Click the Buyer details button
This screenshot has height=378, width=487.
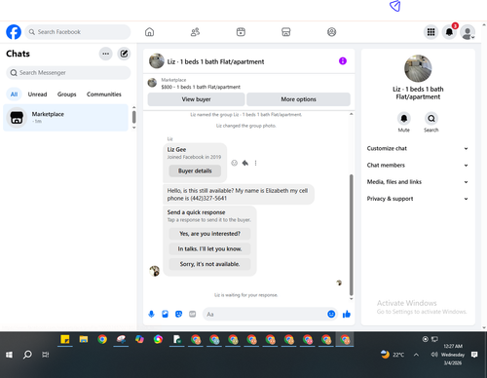pyautogui.click(x=195, y=170)
